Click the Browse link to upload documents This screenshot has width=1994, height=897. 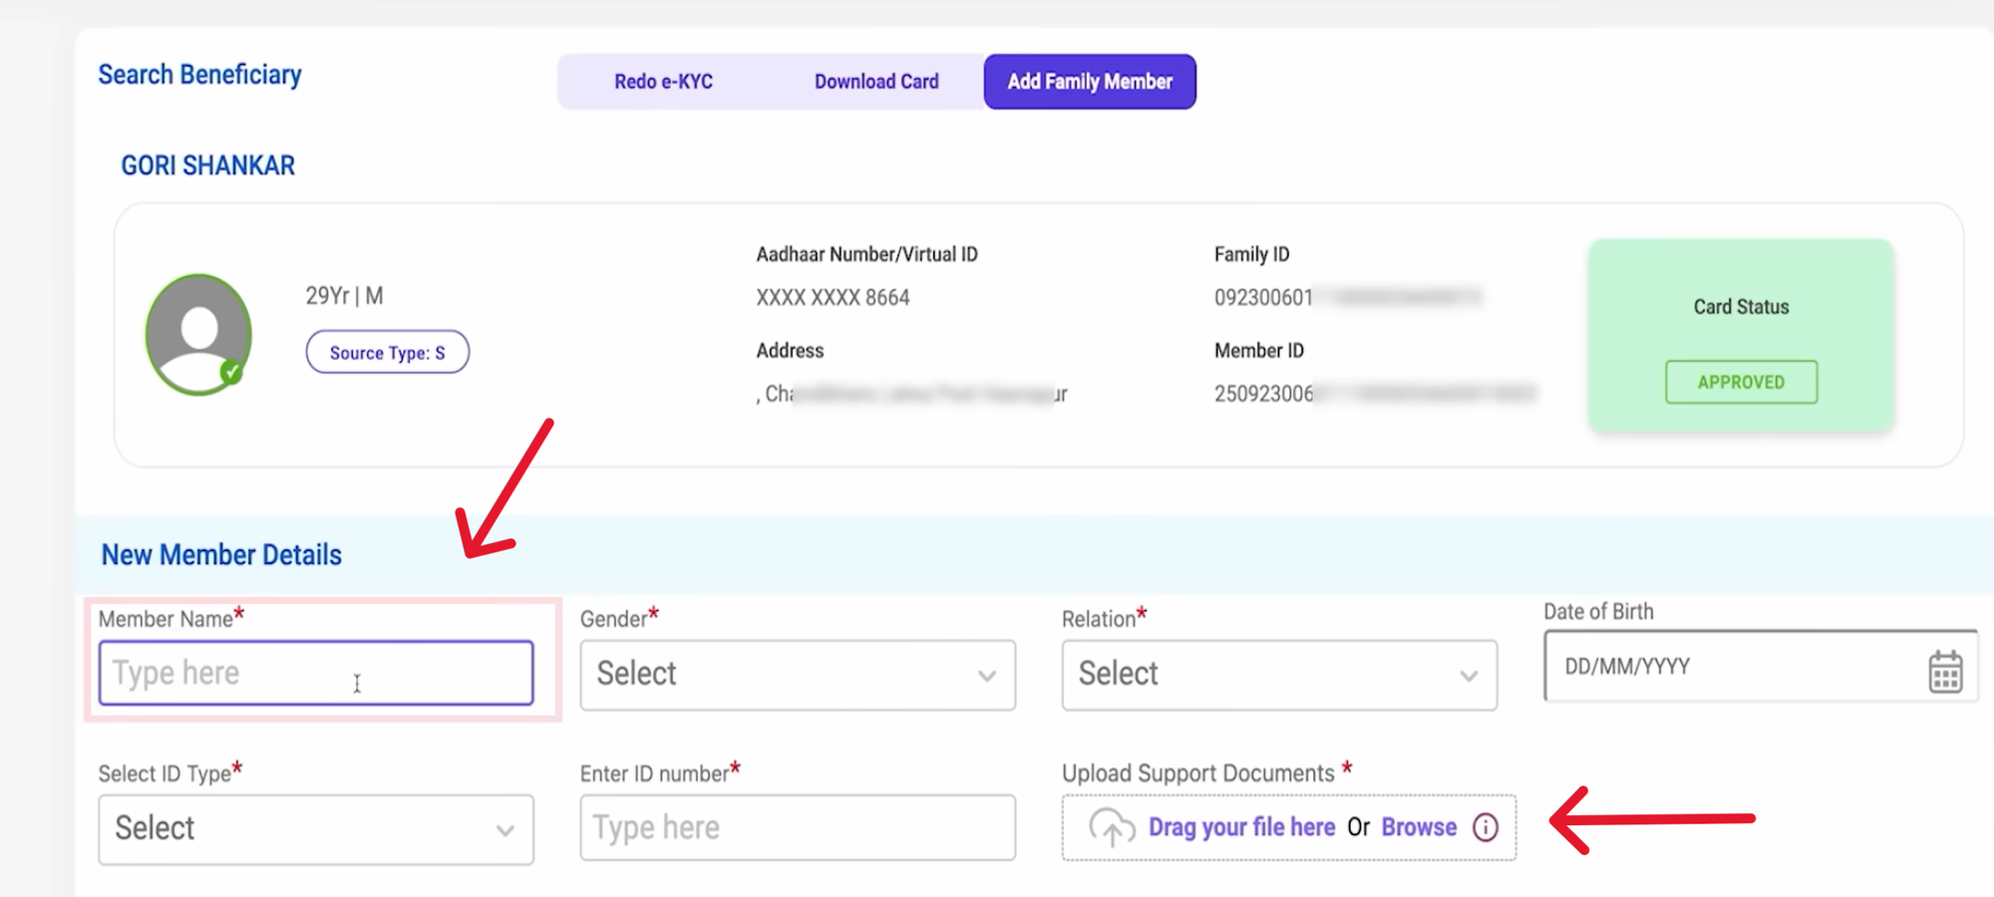(1420, 827)
